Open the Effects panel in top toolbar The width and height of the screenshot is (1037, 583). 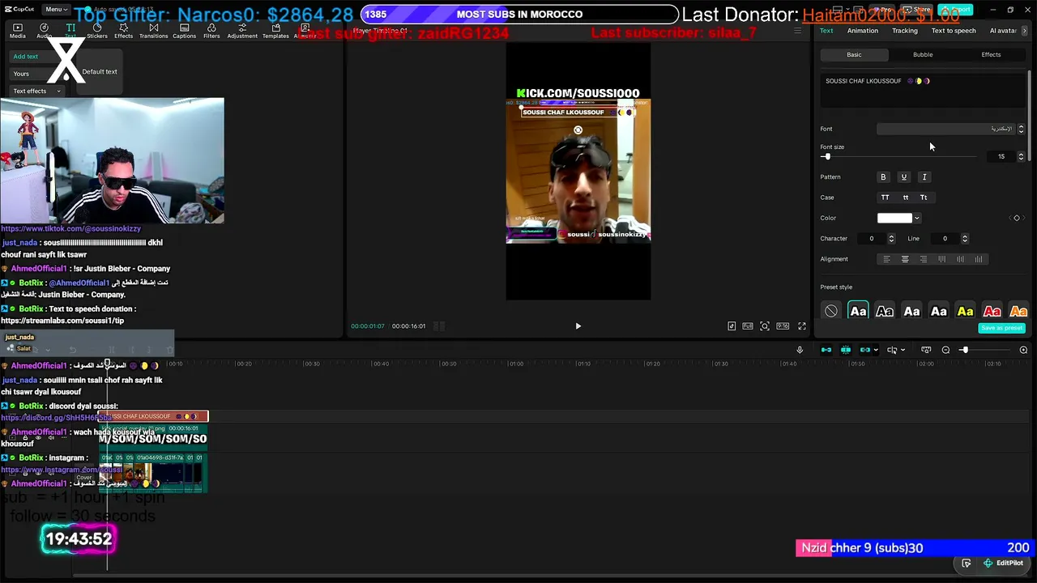click(x=124, y=31)
